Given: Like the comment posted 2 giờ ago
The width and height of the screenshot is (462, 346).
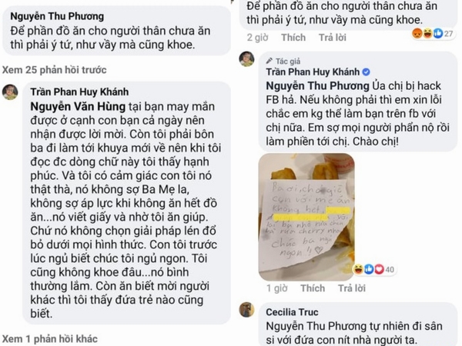Looking at the screenshot, I should [x=293, y=38].
